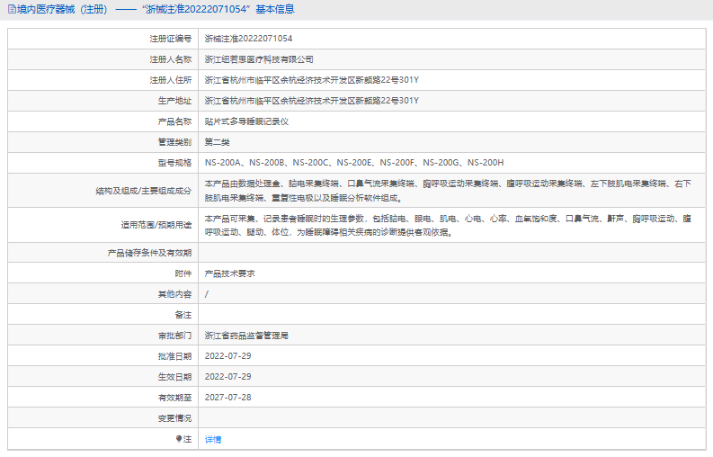Click the 备注 label
Image resolution: width=713 pixels, height=457 pixels.
coord(183,315)
